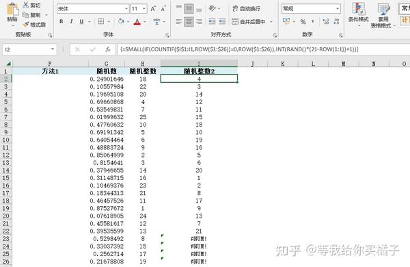
Task: Click the Name Box showing I2
Action: (x=29, y=49)
